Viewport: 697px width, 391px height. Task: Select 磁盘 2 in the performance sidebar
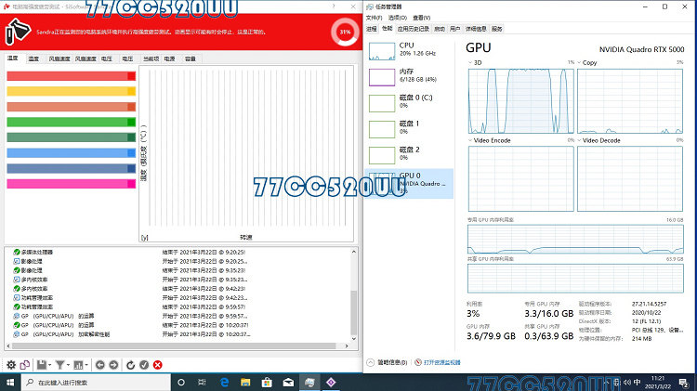409,154
